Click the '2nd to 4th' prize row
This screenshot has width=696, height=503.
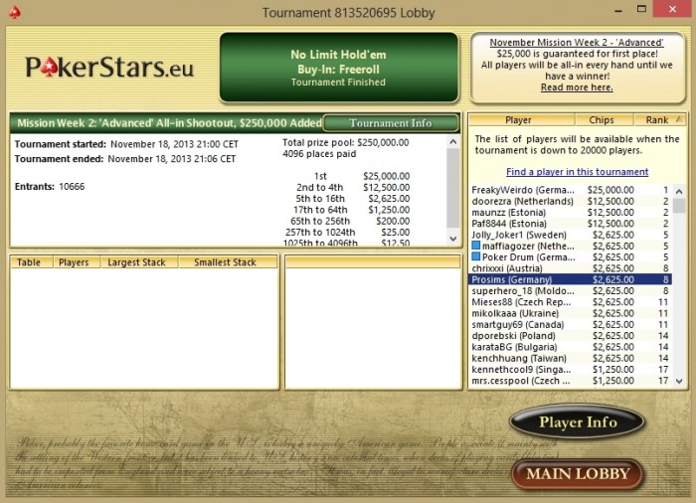pos(346,187)
